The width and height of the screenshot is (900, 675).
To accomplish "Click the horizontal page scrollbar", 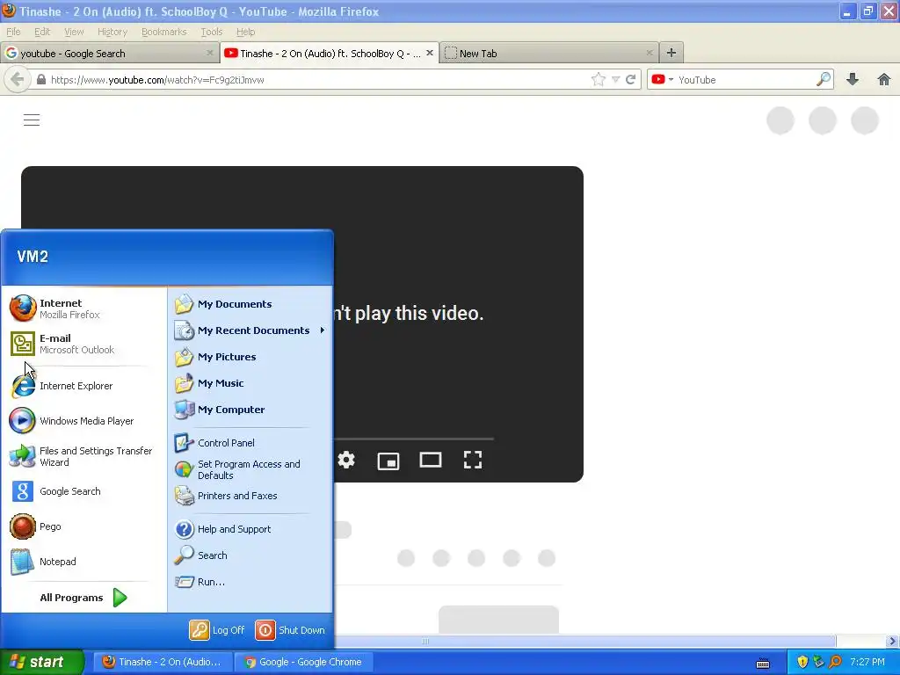I will point(584,641).
